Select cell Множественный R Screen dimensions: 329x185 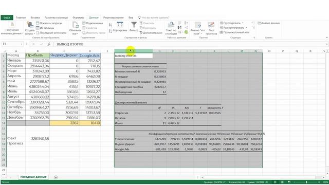(x=134, y=71)
